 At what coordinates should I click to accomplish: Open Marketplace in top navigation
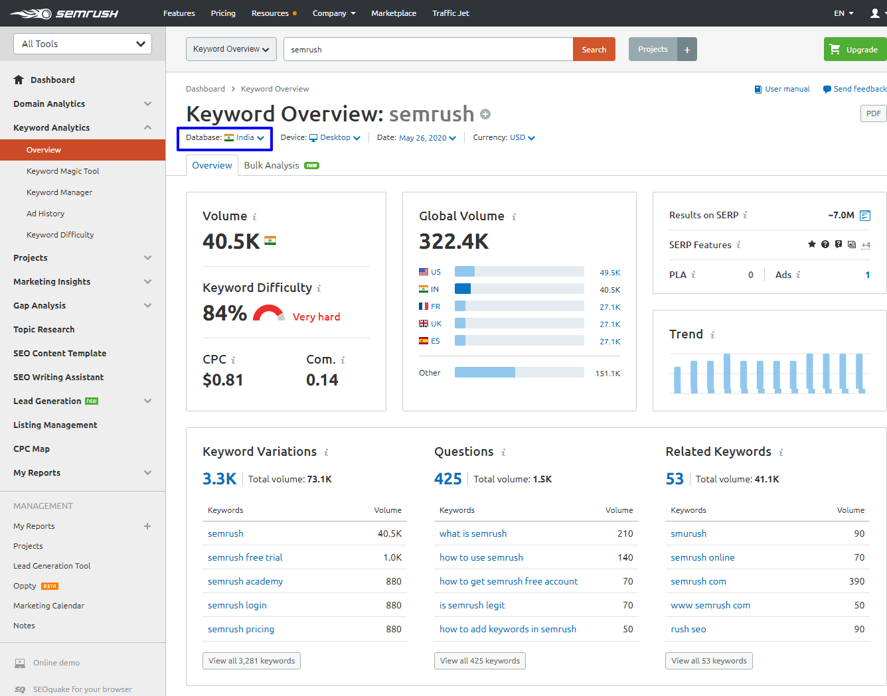(x=394, y=13)
